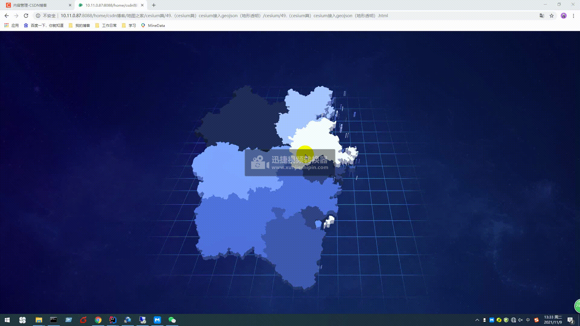
Task: Open the 应用 apps shortcut
Action: 11,25
